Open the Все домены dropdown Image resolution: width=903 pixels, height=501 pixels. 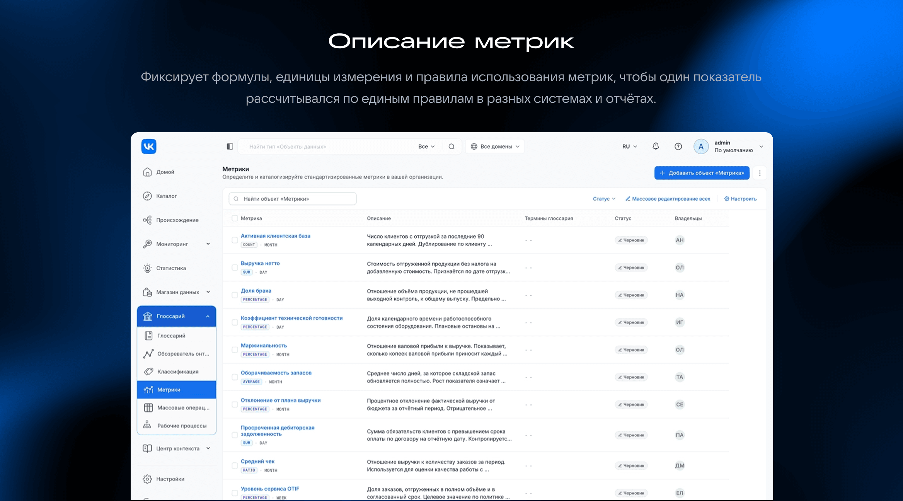[x=495, y=147]
